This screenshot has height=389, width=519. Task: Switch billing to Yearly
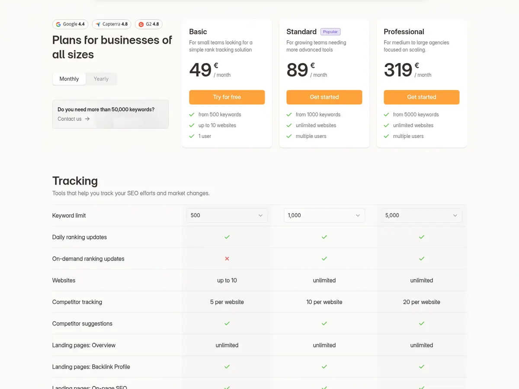(x=101, y=79)
